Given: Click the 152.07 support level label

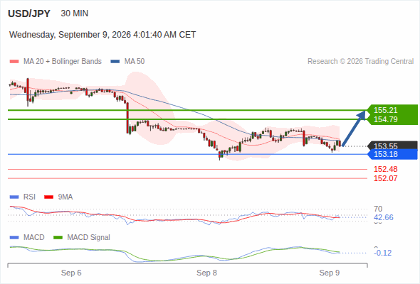Looking at the screenshot, I should pos(386,178).
